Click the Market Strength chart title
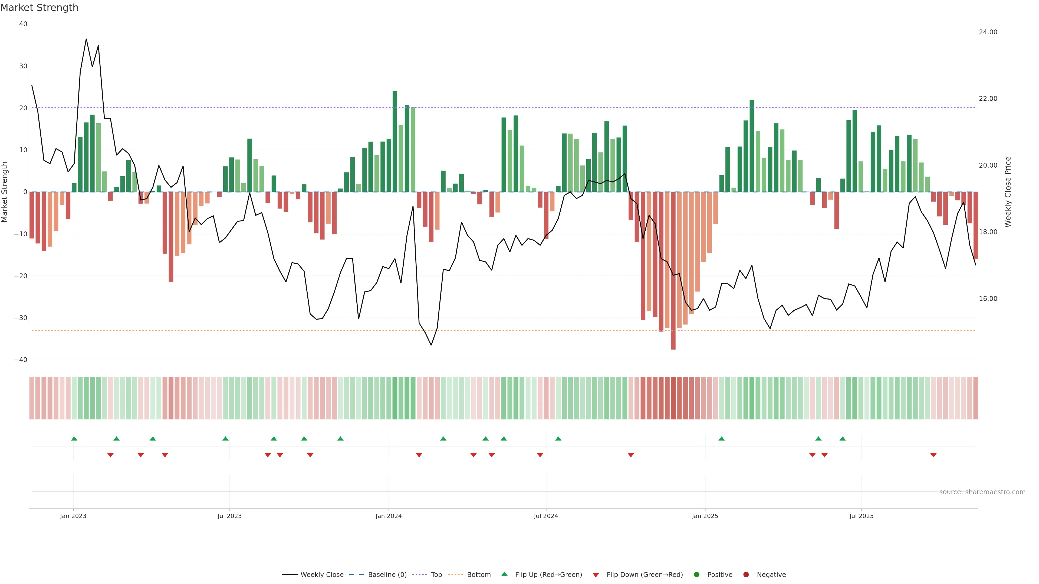The image size is (1039, 584). [39, 7]
